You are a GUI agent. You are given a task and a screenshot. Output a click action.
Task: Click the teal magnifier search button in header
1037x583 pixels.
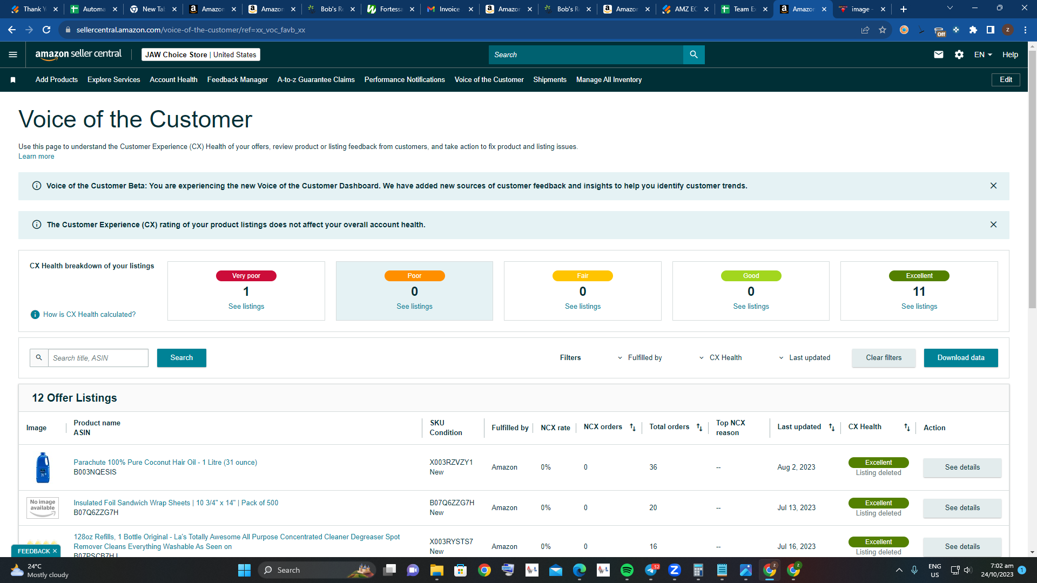(x=694, y=55)
